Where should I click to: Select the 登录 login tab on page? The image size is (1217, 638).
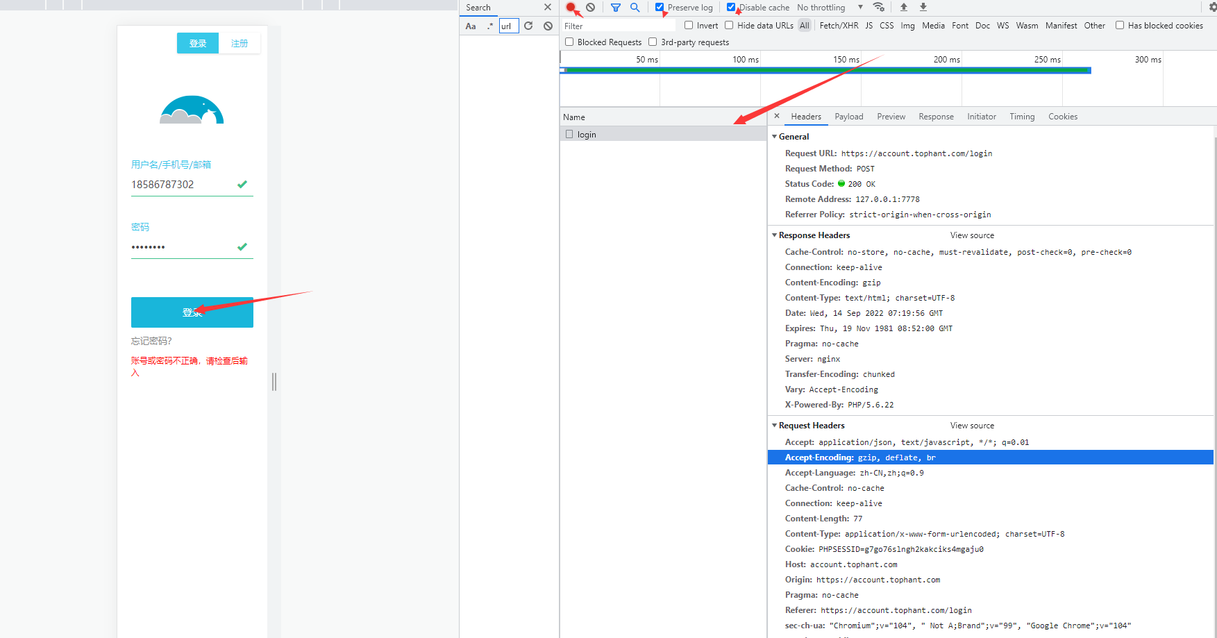(x=198, y=43)
